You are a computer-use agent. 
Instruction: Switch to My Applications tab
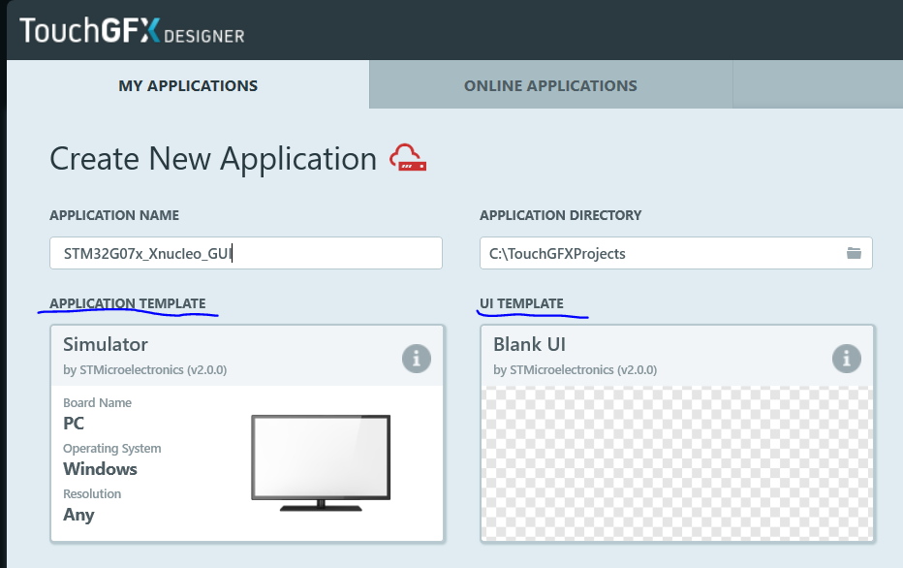point(188,85)
